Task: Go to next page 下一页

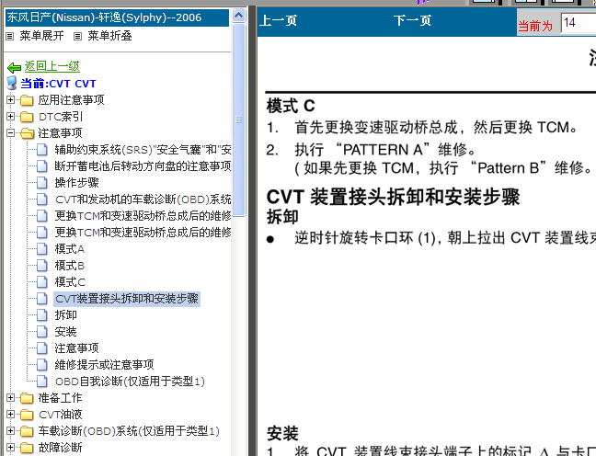Action: coord(412,20)
